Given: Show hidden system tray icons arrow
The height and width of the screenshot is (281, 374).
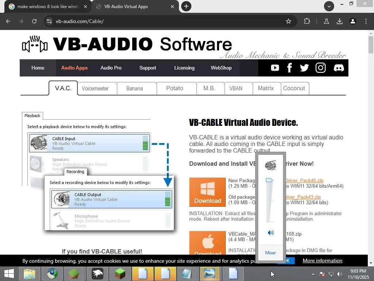Looking at the screenshot, I should click(313, 274).
